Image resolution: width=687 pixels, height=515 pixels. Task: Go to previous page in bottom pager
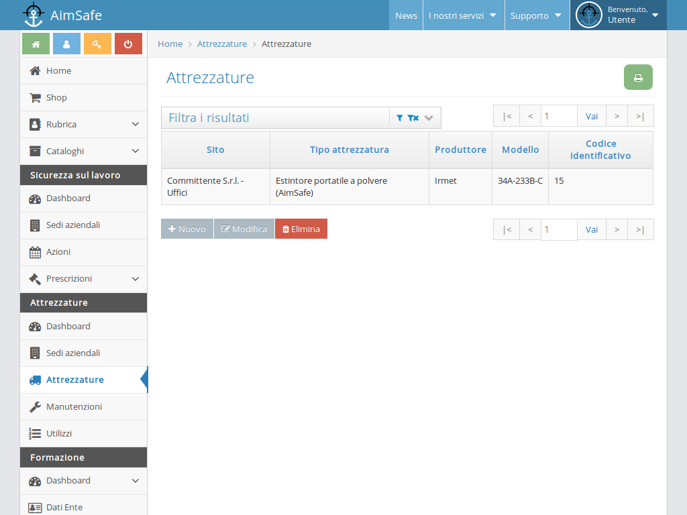[530, 229]
